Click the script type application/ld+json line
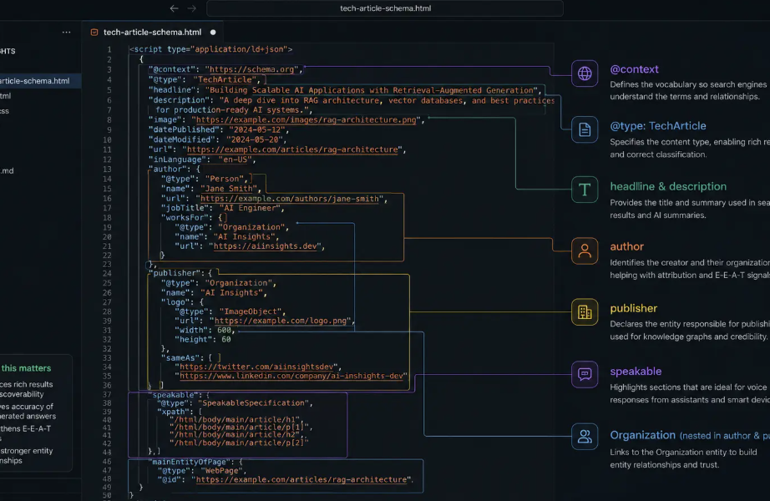770x501 pixels. [x=210, y=49]
